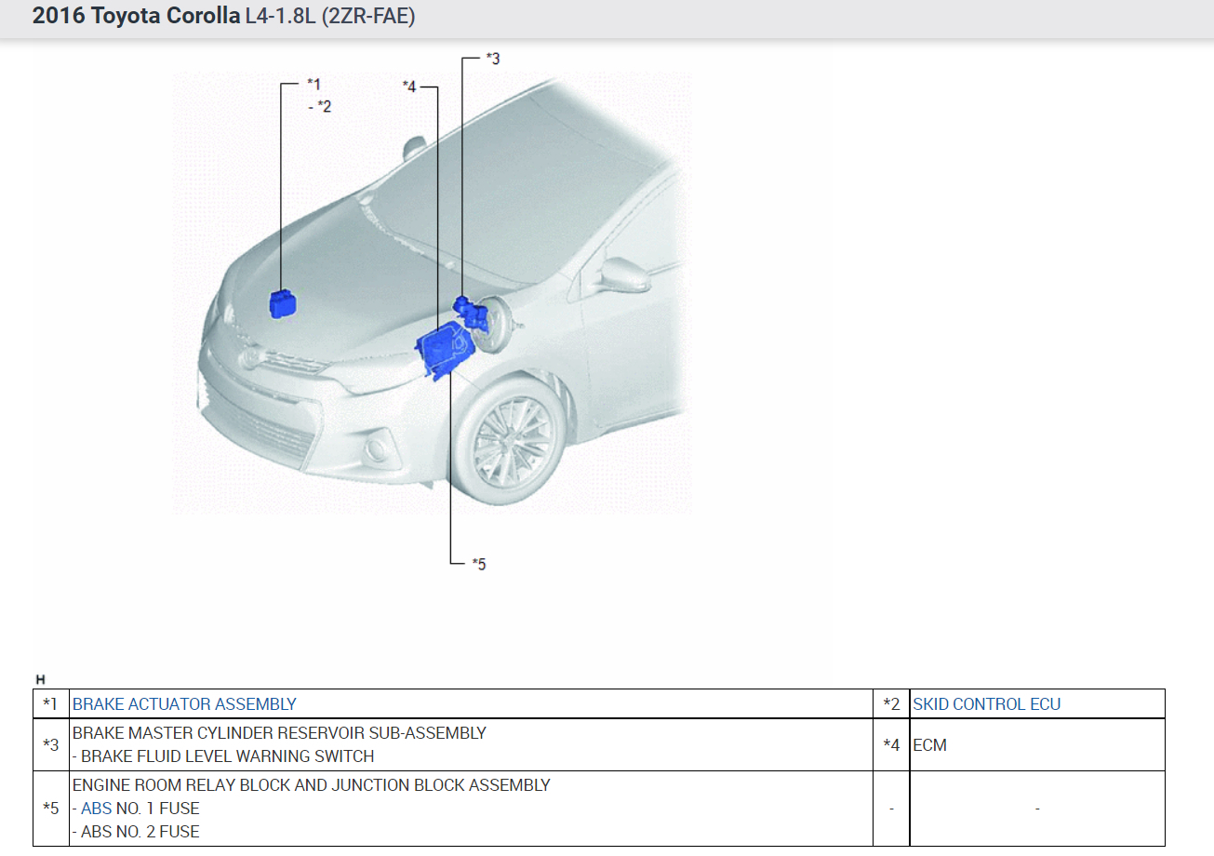Click the *4 cell in the legend table
Image resolution: width=1214 pixels, height=856 pixels.
[891, 744]
